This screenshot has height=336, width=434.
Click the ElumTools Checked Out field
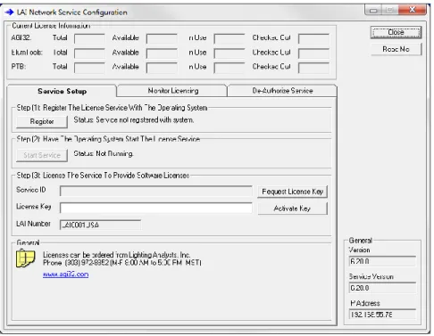tap(313, 53)
